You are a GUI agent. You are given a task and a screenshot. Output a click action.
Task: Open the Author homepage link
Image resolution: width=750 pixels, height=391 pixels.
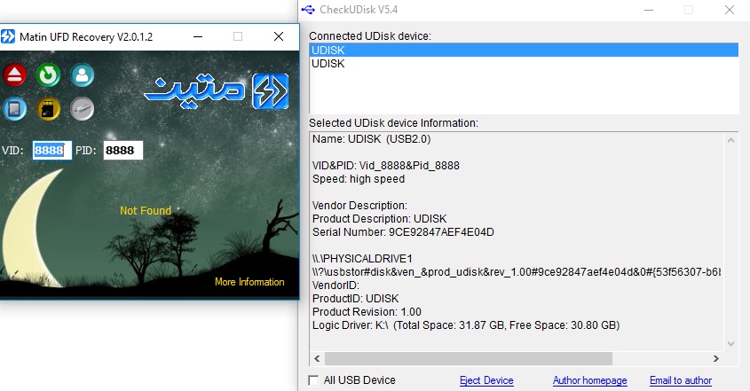pos(589,380)
